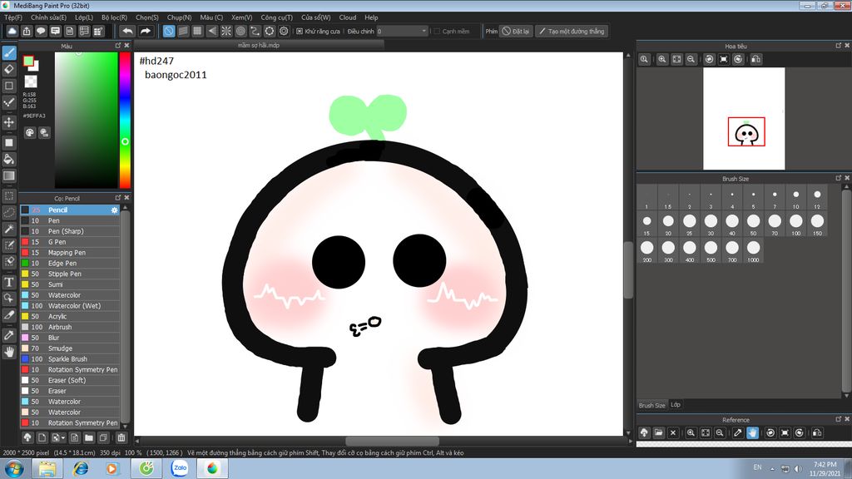Click the Đặt lại button

click(x=516, y=31)
